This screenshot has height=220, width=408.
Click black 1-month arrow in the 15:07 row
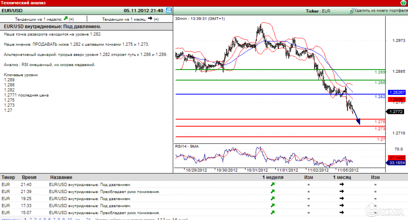tap(341, 212)
